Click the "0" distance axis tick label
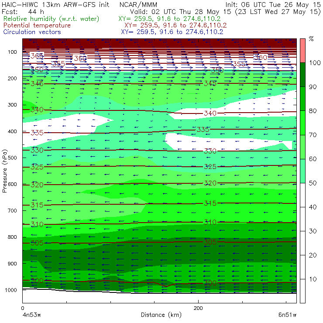Image resolution: width=323 pixels, height=323 pixels. pos(22,308)
